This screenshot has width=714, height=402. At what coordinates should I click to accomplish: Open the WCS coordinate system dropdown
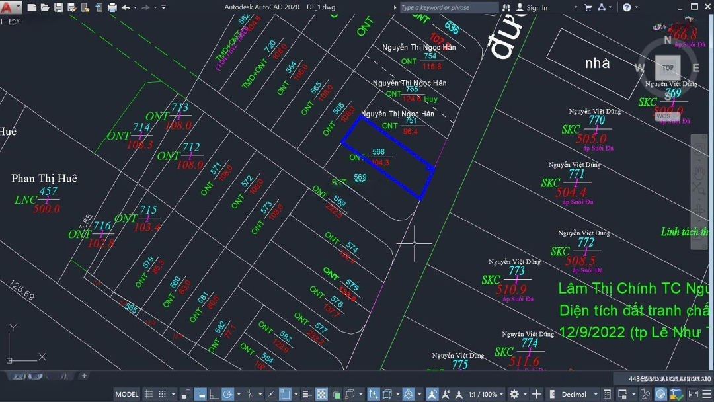[x=664, y=116]
